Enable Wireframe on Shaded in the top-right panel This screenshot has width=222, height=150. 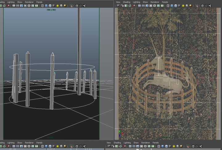pos(175,6)
